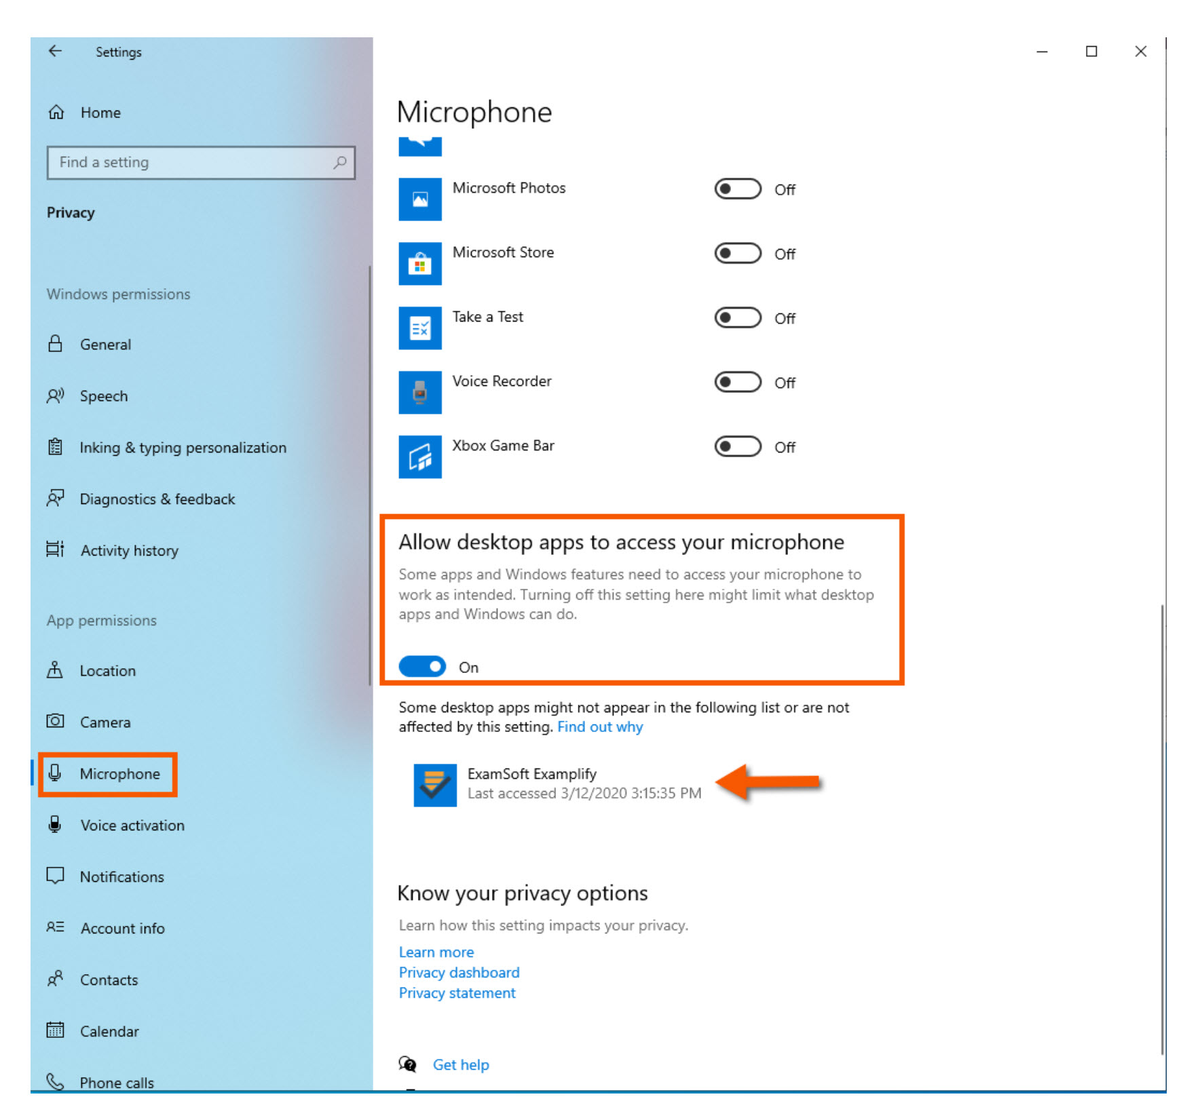Click the Voice Recorder app icon
Screen dimensions: 1181x1103
click(x=420, y=393)
